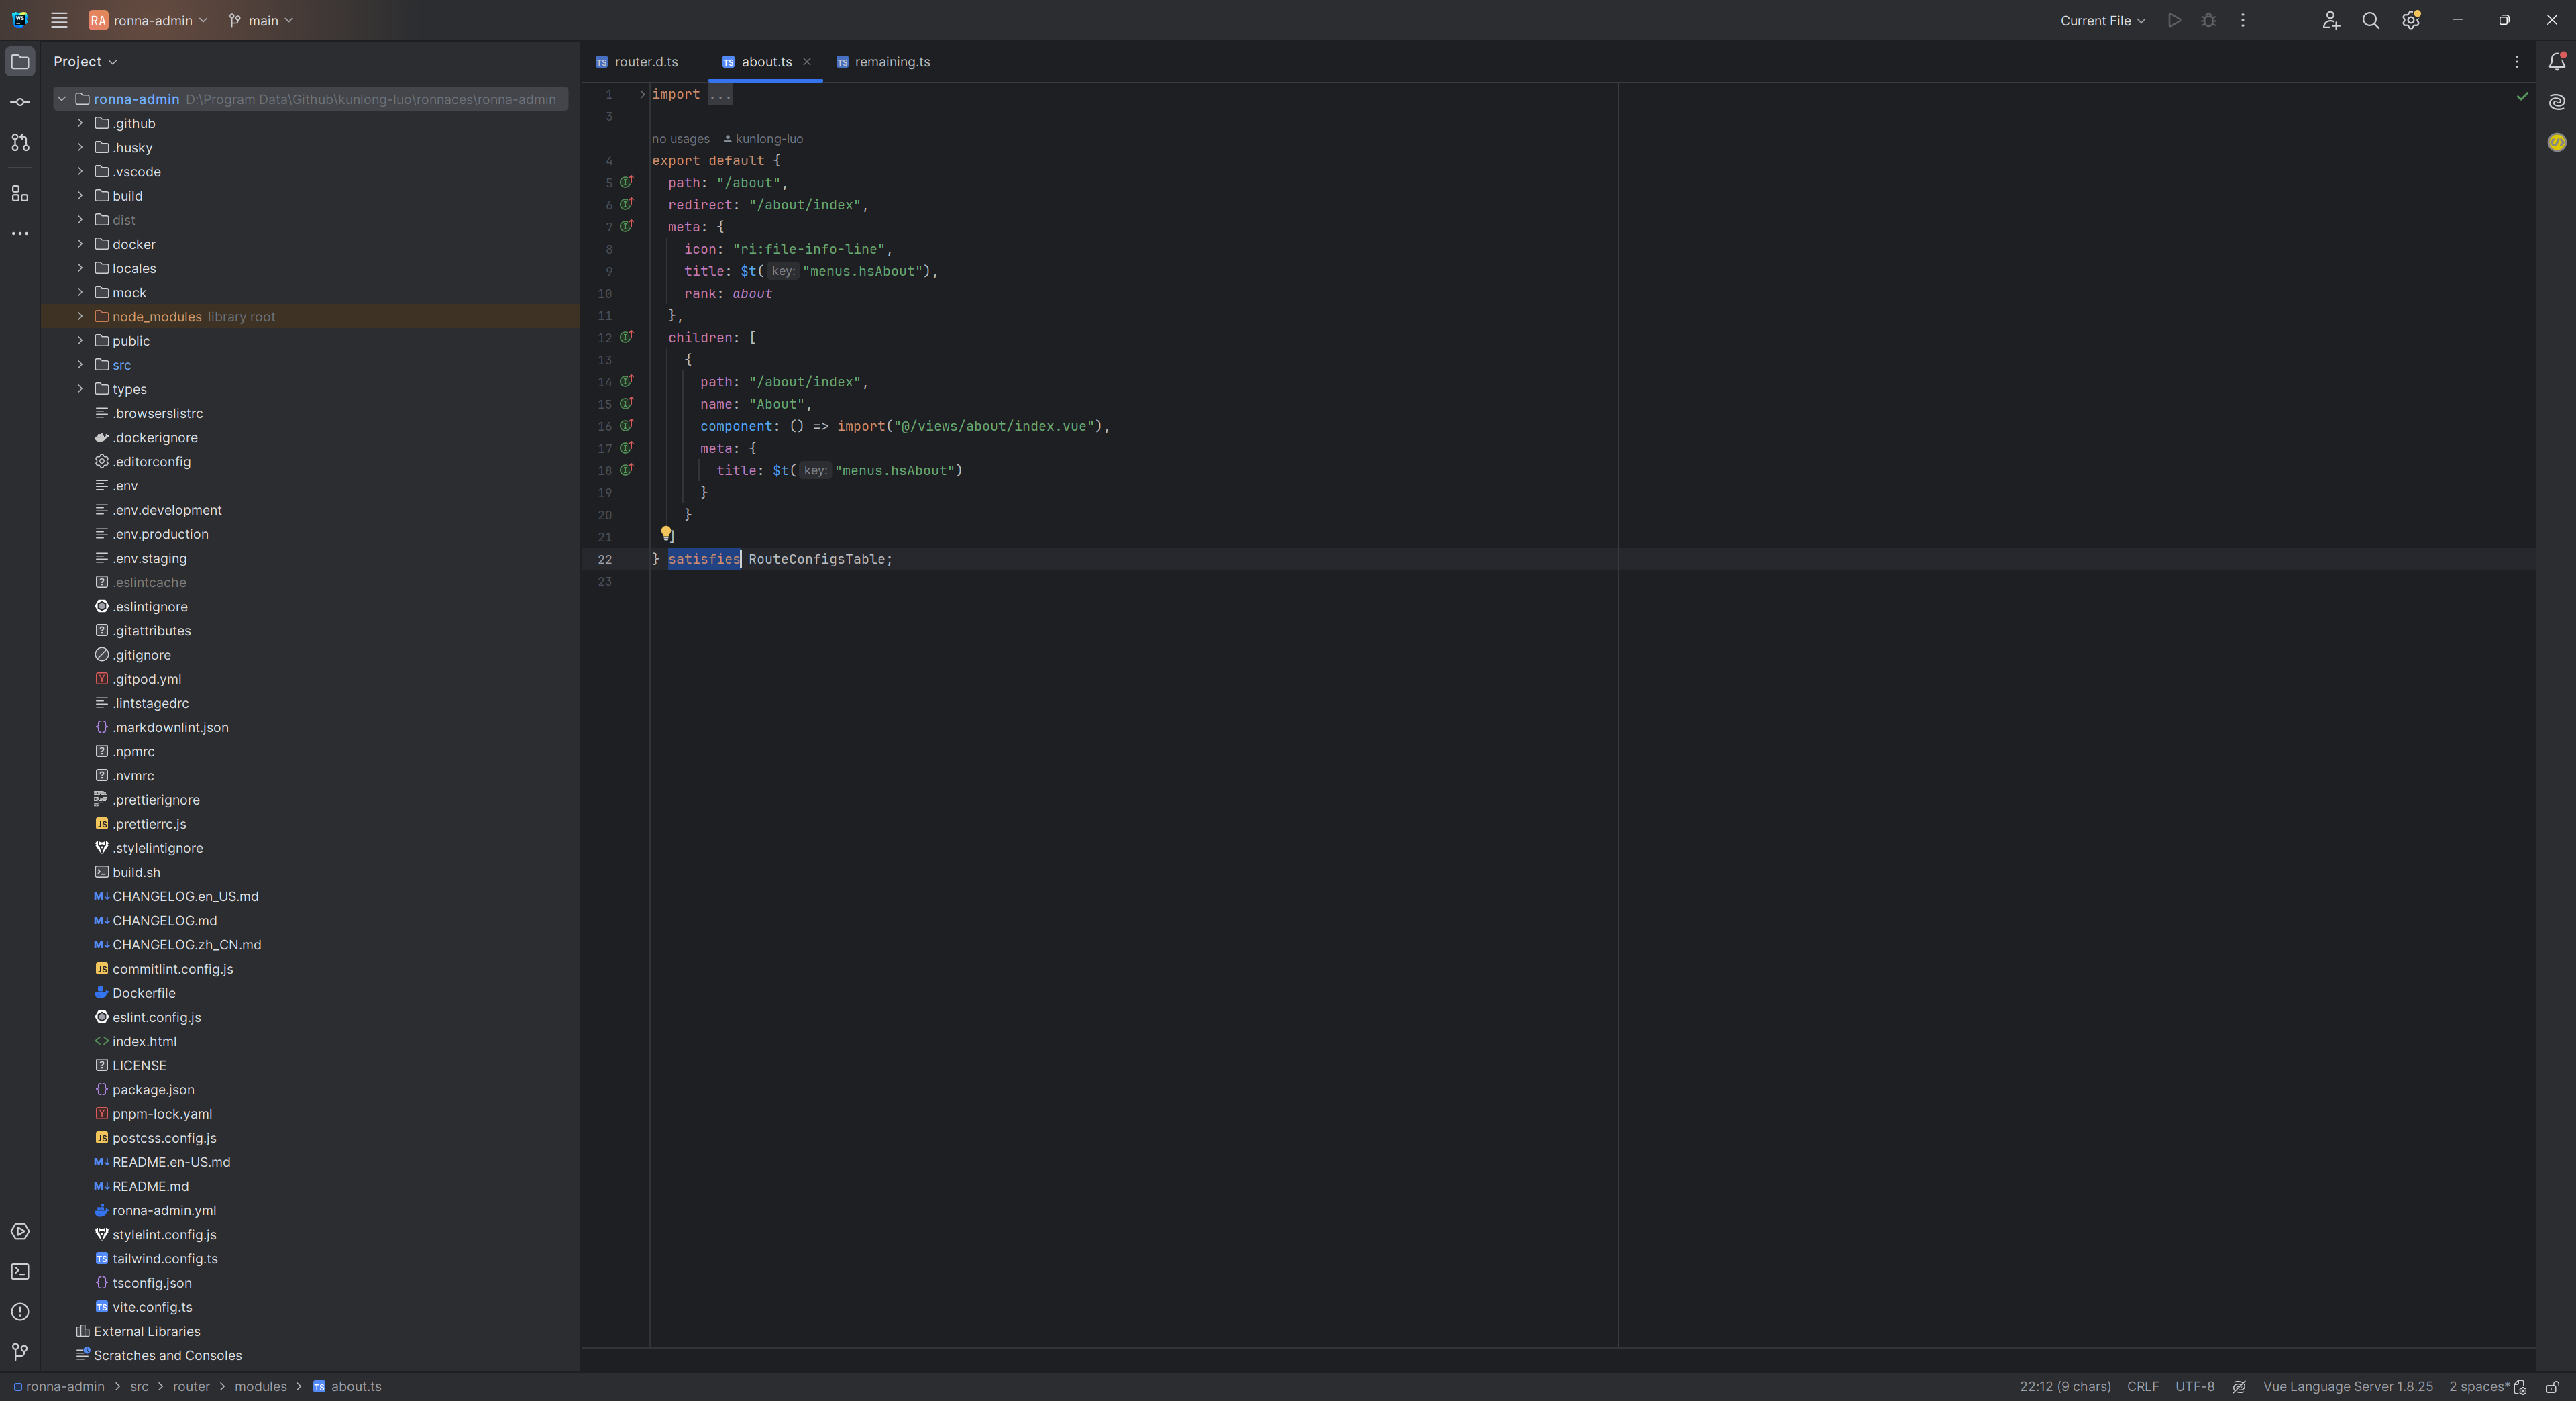2576x1401 pixels.
Task: Open the Pull Requests tool window
Action: coord(20,143)
